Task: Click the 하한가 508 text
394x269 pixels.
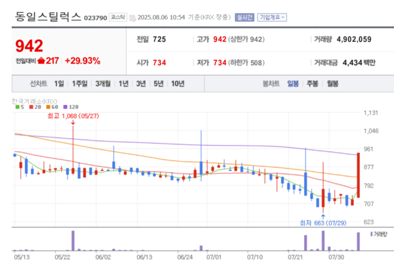Action: (x=246, y=62)
